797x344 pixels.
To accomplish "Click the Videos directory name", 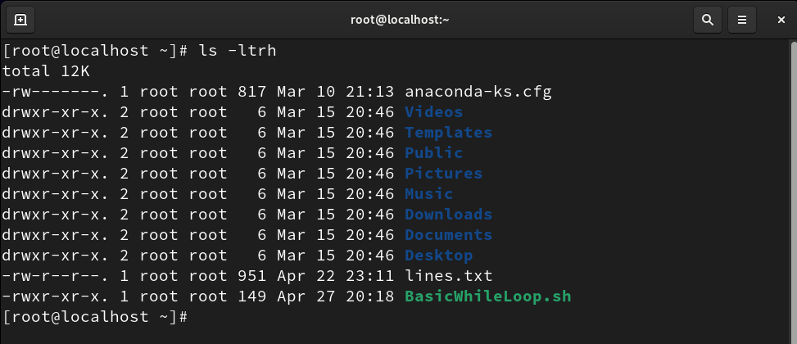I will tap(434, 112).
